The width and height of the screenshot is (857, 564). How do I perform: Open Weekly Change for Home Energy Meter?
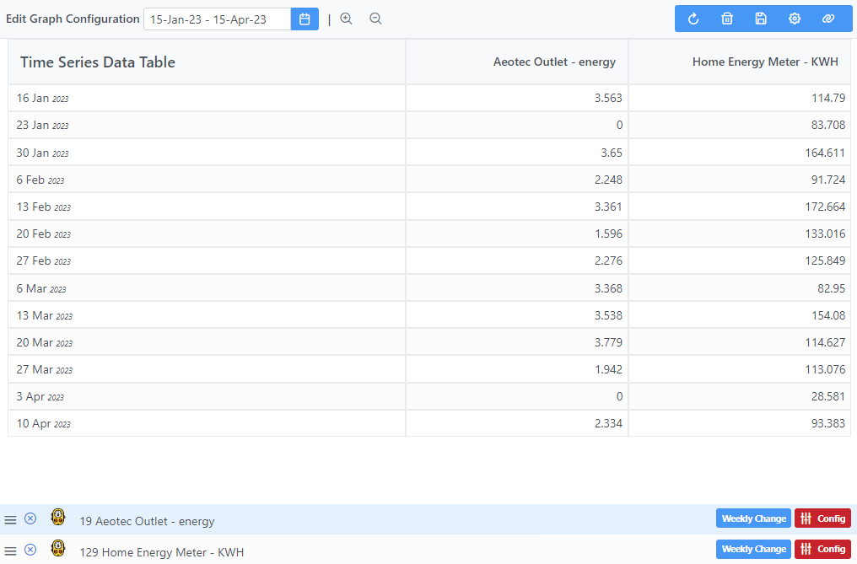click(x=753, y=549)
